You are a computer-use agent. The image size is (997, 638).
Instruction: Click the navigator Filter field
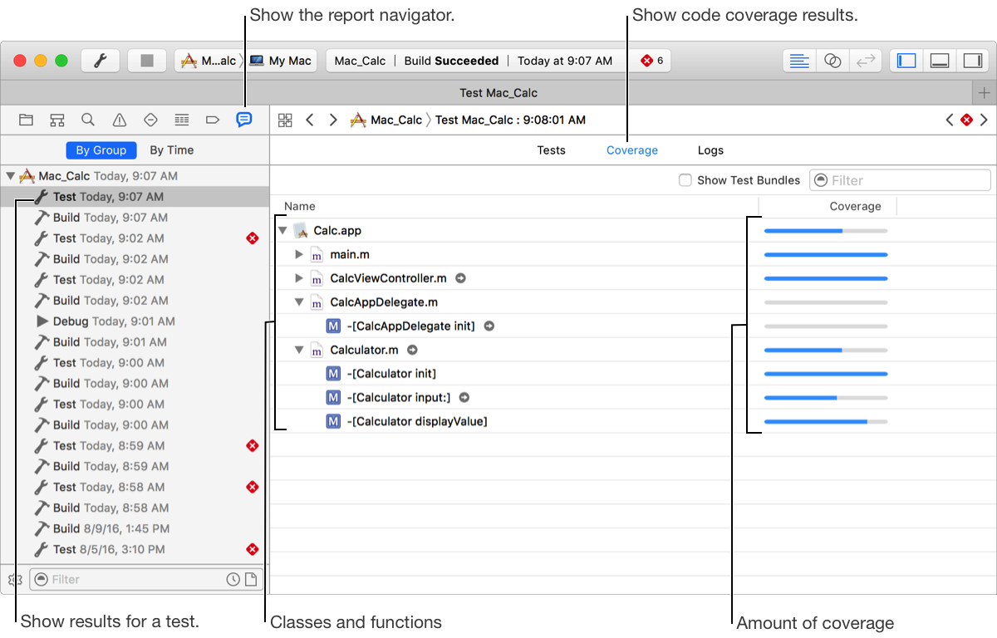tap(145, 579)
